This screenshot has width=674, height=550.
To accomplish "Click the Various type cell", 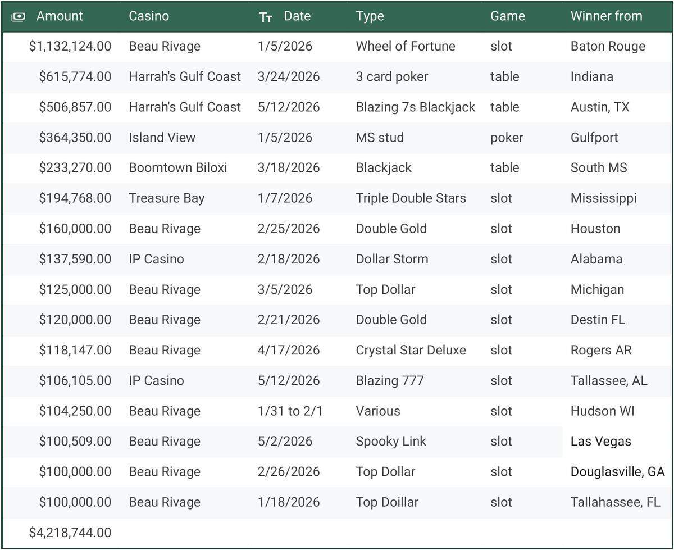I will pos(378,410).
